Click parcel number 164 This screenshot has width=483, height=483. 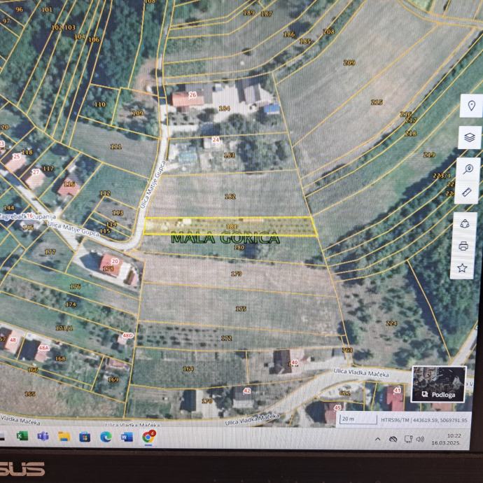pos(188,369)
